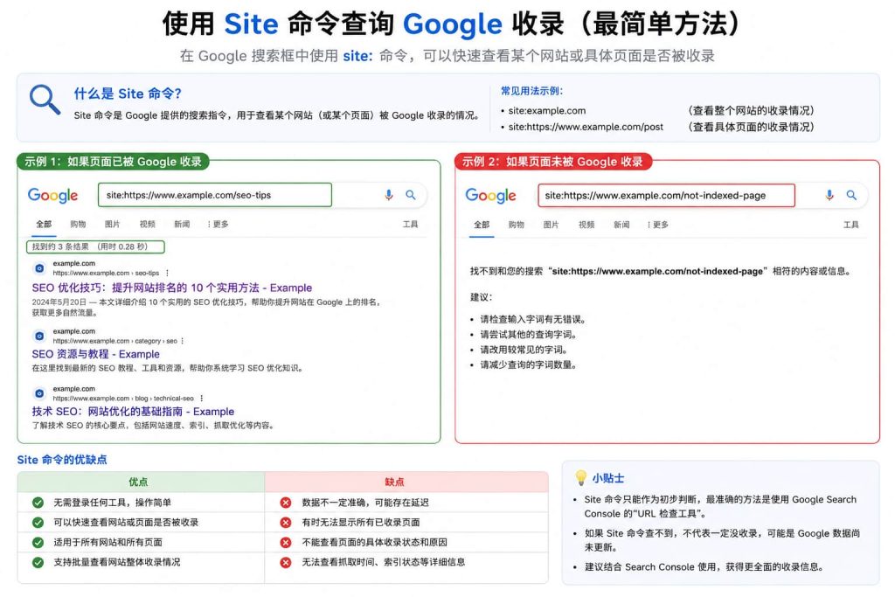Click the search field containing site:https://www.example.com/seo-tips
895x597 pixels.
pyautogui.click(x=215, y=195)
